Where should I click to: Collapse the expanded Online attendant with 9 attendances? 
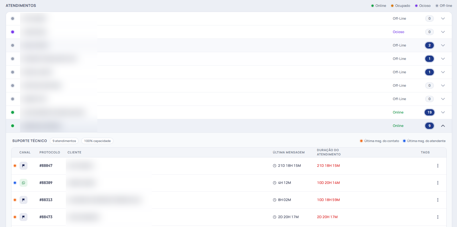pos(443,126)
